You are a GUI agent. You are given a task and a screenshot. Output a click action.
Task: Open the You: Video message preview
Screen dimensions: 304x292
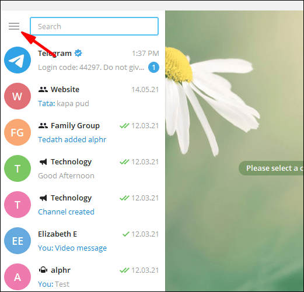click(x=72, y=248)
